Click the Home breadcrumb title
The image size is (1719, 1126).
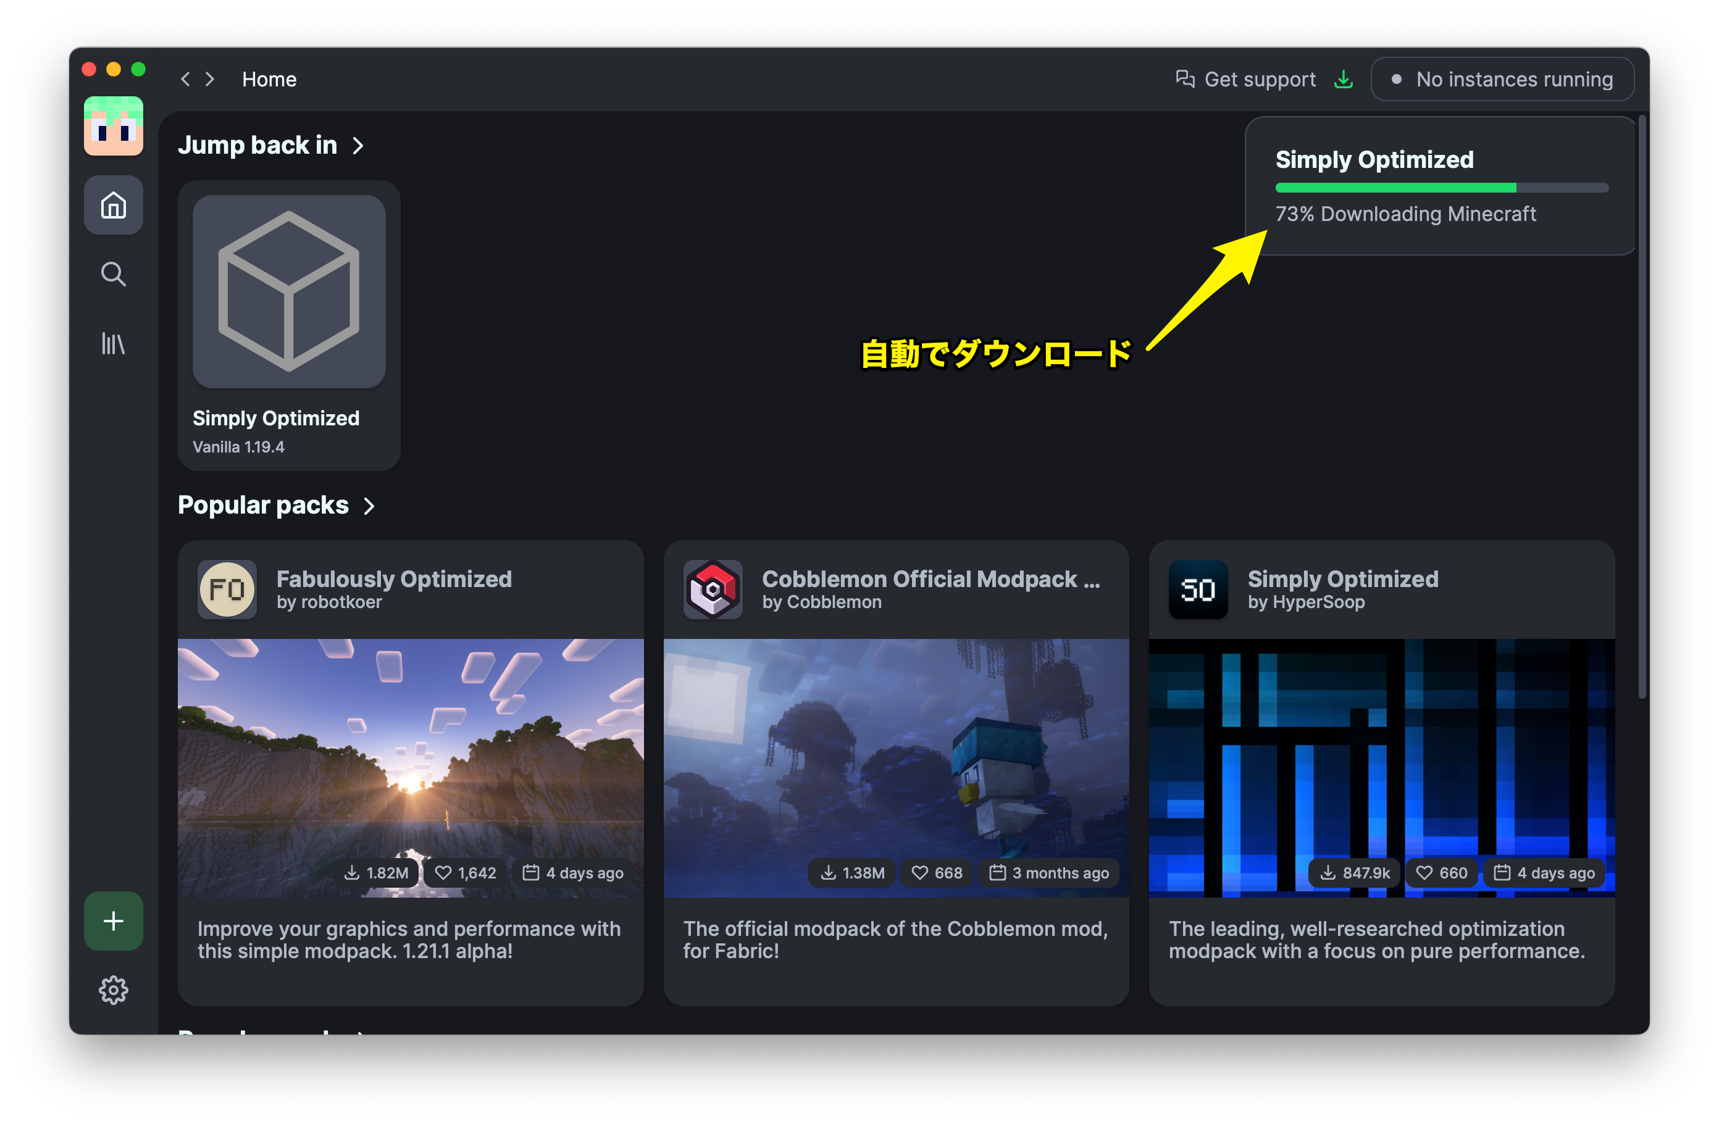pyautogui.click(x=269, y=79)
